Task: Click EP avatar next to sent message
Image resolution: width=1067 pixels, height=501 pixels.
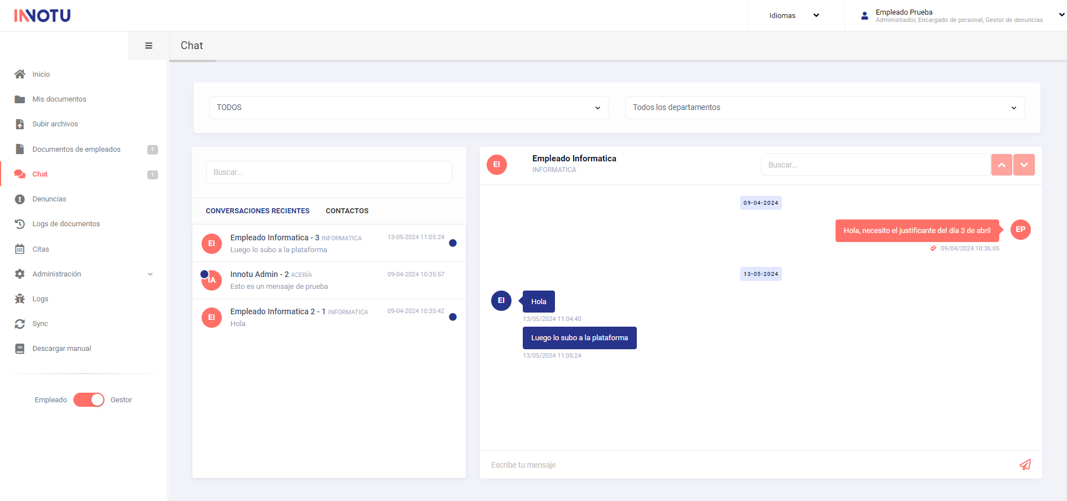Action: pos(1021,230)
